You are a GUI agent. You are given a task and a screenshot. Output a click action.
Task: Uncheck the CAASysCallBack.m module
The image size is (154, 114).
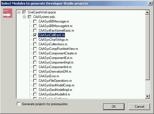coord(35,35)
